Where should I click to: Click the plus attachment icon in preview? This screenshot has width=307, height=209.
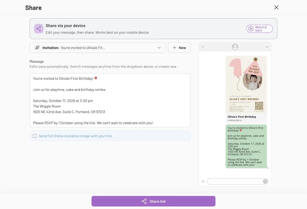point(203,182)
